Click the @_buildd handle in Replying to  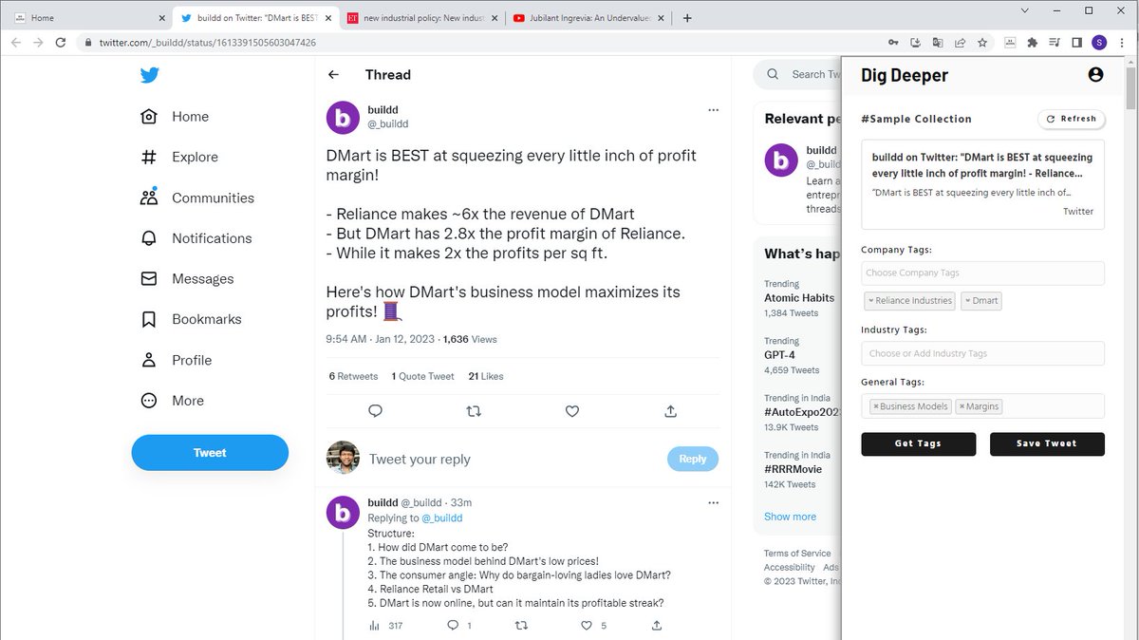coord(442,518)
